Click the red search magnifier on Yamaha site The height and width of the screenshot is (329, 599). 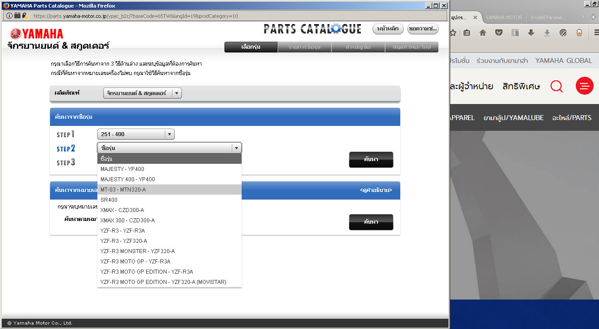coord(557,86)
